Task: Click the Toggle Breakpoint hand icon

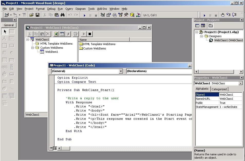Action: 223,15
